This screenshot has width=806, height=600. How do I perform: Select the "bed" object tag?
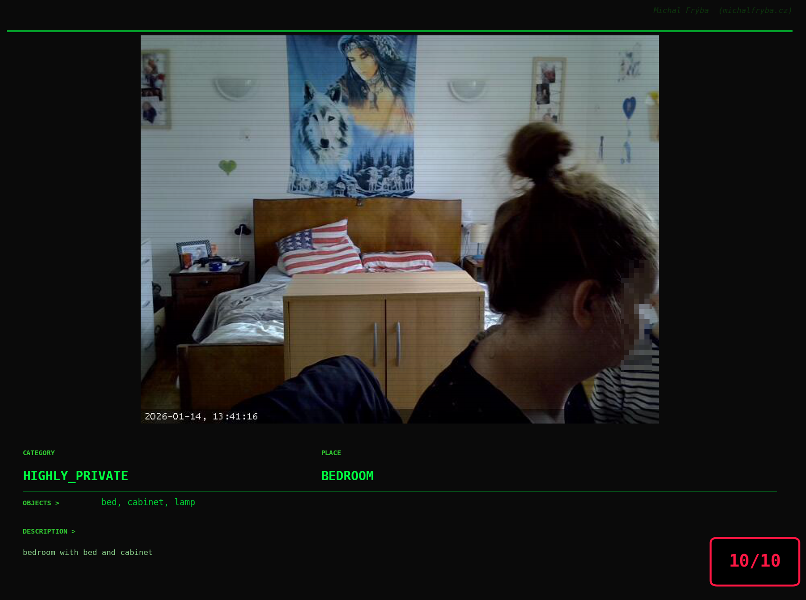pyautogui.click(x=109, y=502)
